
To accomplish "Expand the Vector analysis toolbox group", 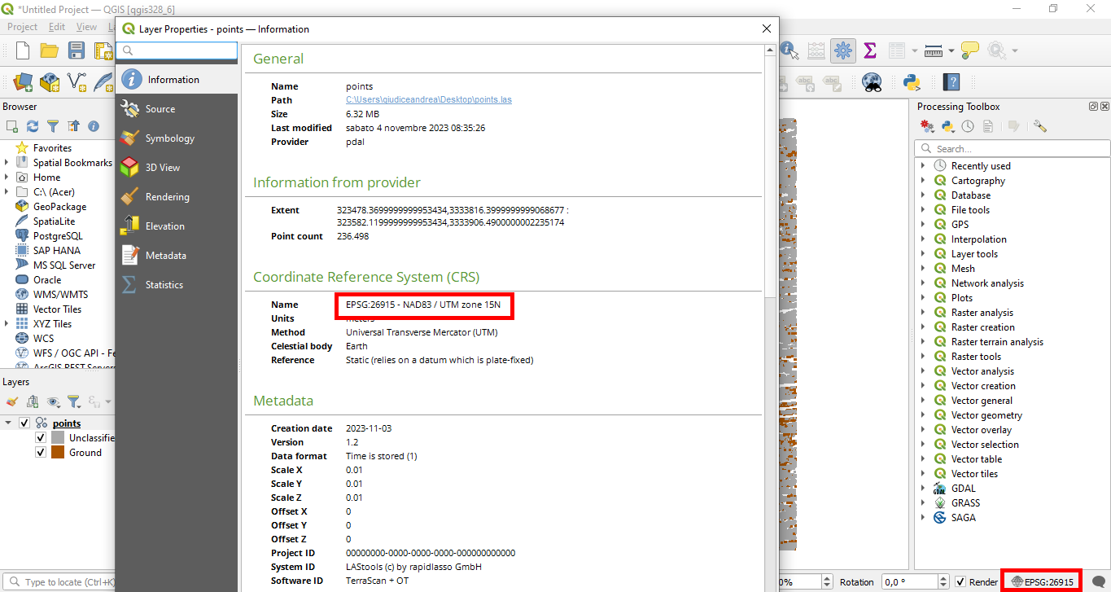I will click(922, 371).
